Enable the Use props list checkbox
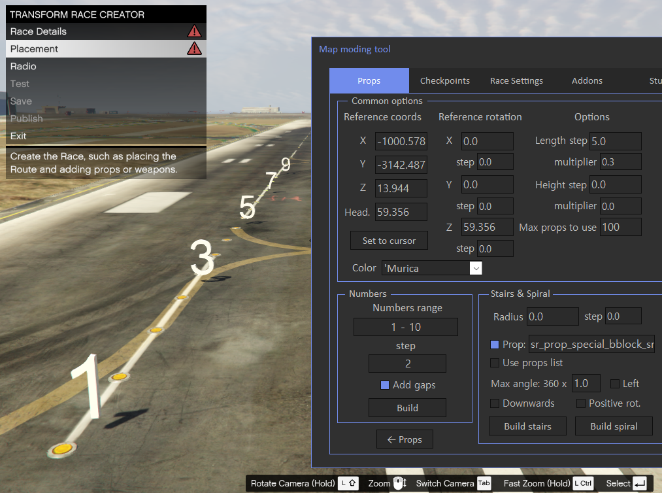The height and width of the screenshot is (493, 662). pos(495,363)
